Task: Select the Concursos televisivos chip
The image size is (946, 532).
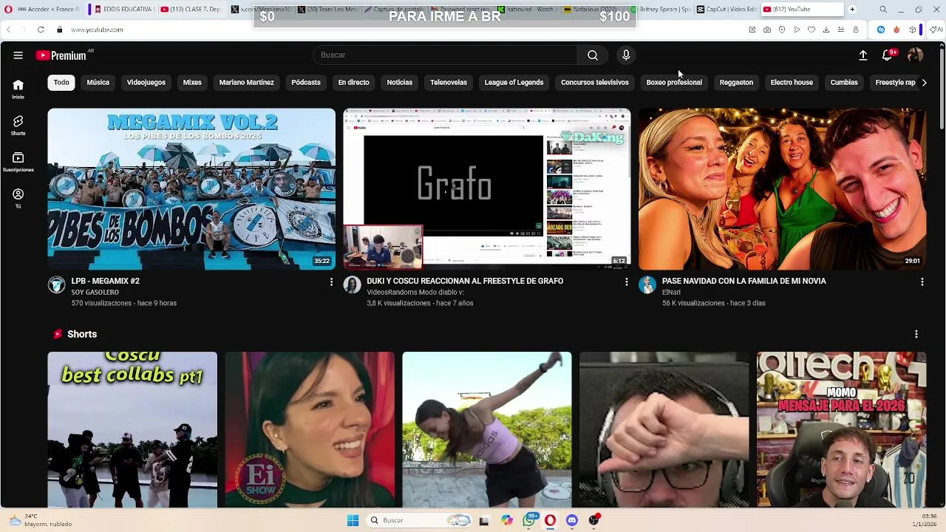Action: [594, 83]
